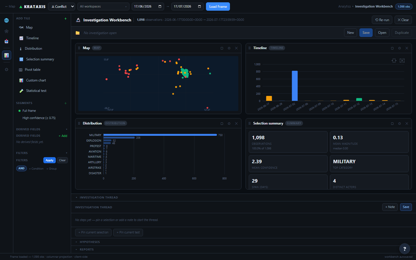The height and width of the screenshot is (260, 416).
Task: Click the blue Save investigation button
Action: click(x=366, y=33)
